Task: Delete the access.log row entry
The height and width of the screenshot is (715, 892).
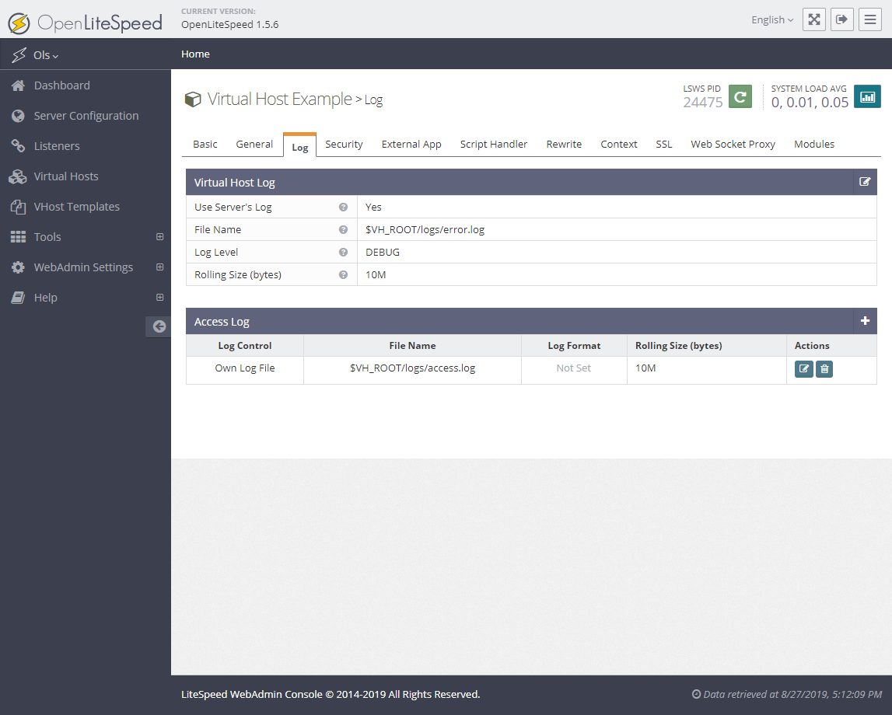Action: tap(824, 369)
